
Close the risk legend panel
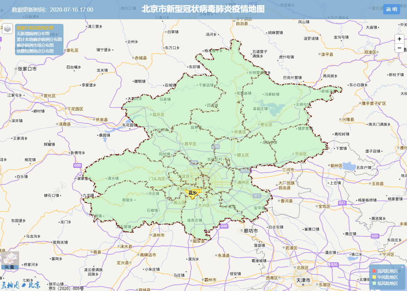pos(402,267)
